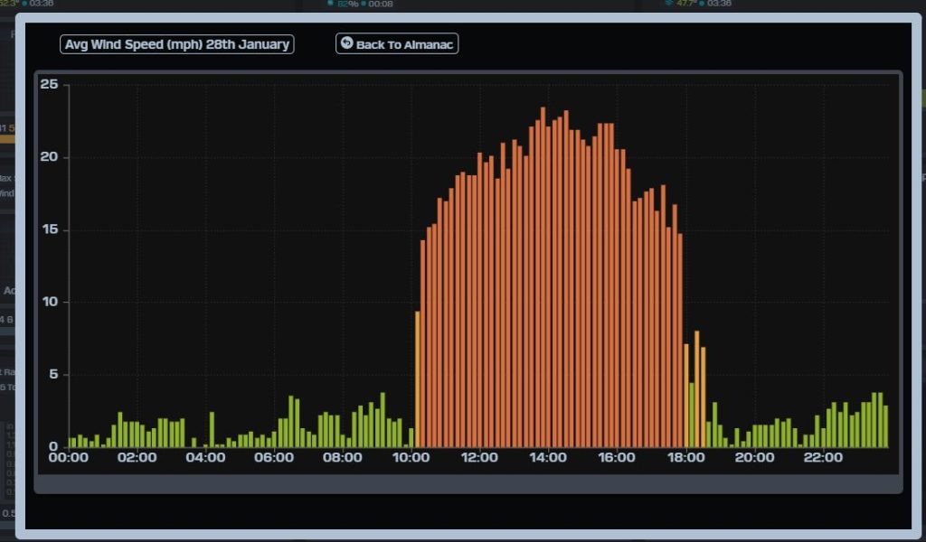The height and width of the screenshot is (542, 926).
Task: Click the 02:00 x-axis time label
Action: point(137,458)
